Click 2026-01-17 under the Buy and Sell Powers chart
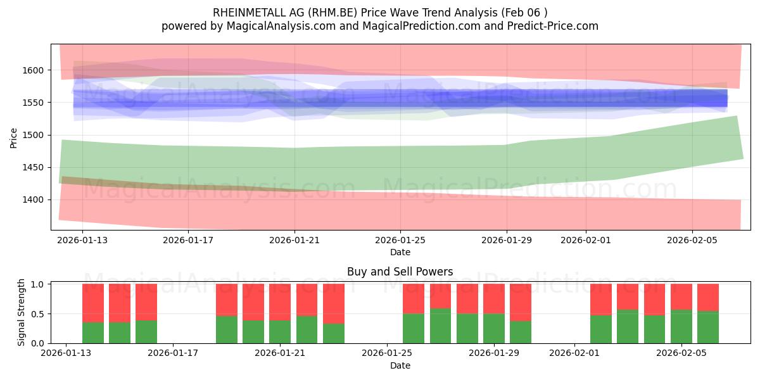The width and height of the screenshot is (760, 380). coord(174,353)
